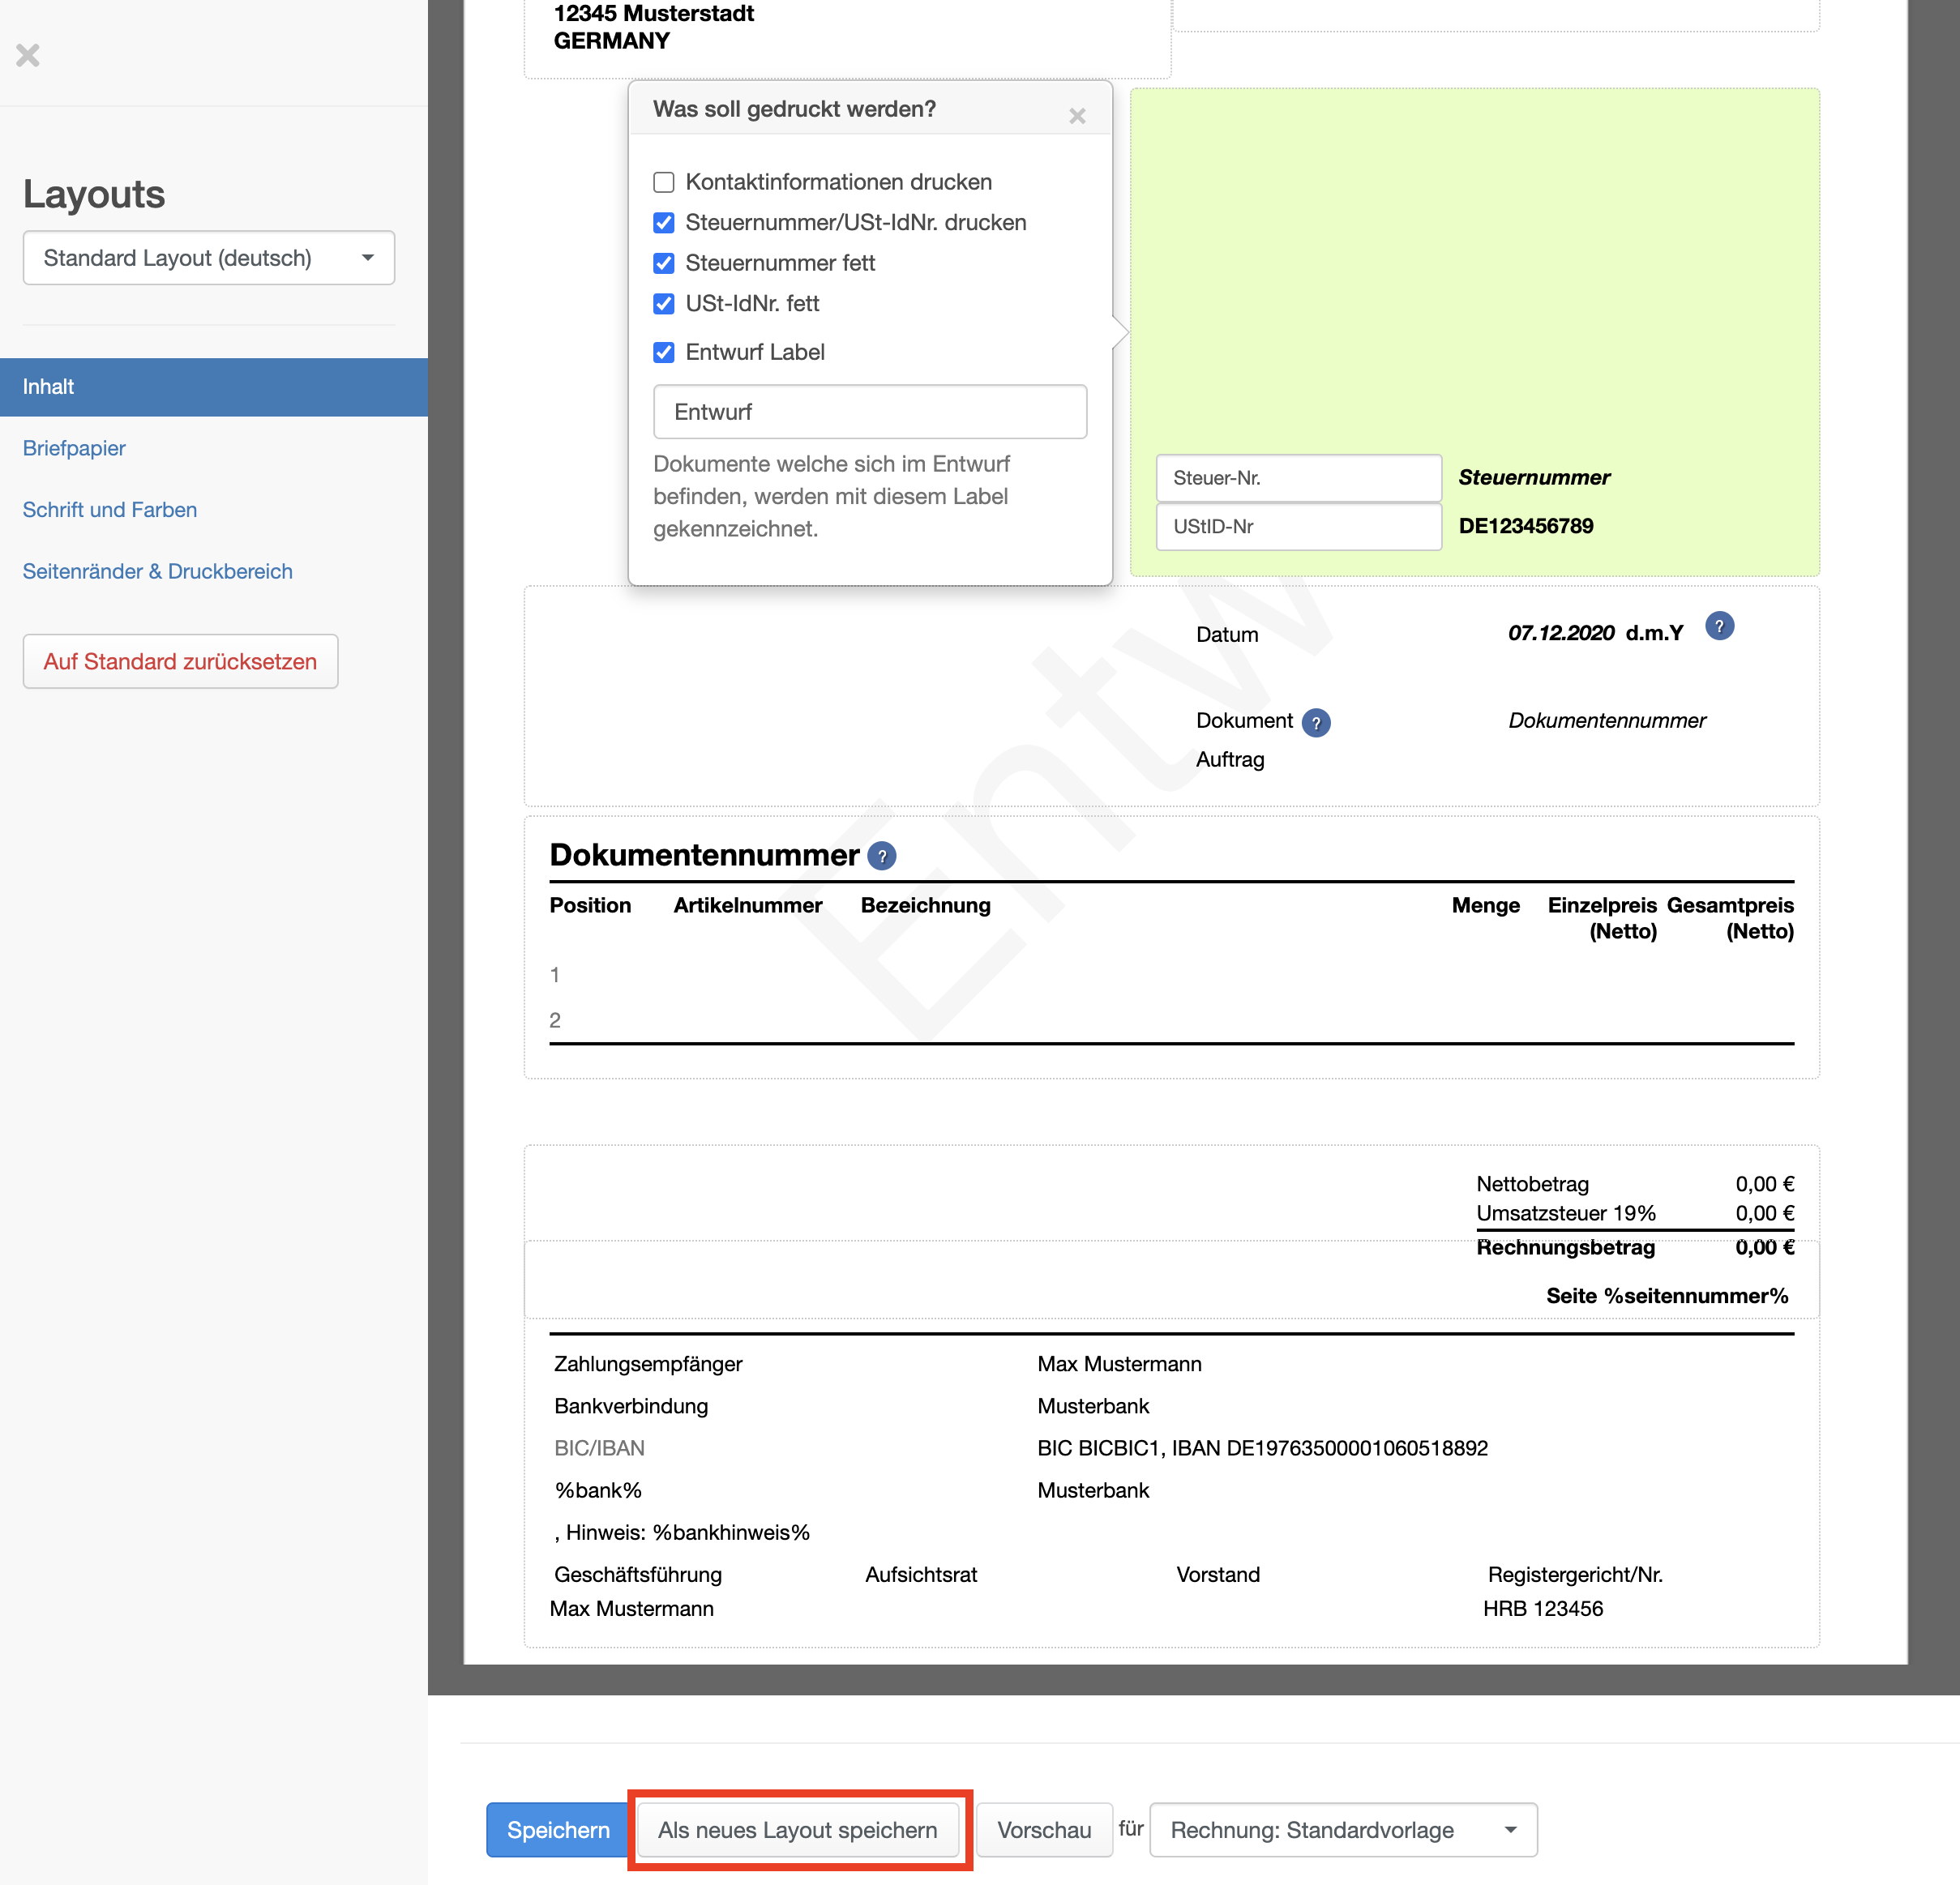This screenshot has height=1885, width=1960.
Task: Open the Rechnung: Standardvorlage dropdown
Action: [1343, 1830]
